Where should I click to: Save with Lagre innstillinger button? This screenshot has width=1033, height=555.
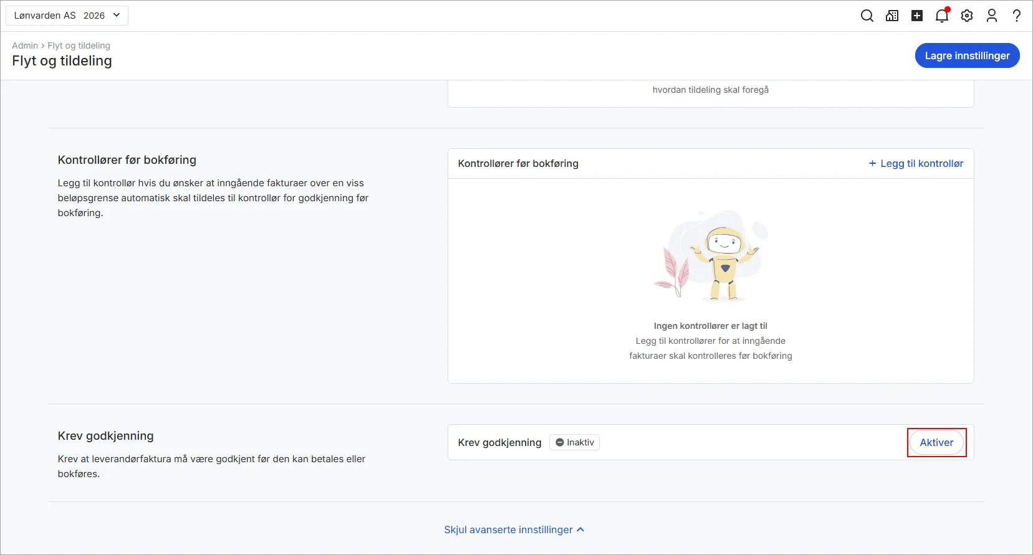tap(967, 55)
